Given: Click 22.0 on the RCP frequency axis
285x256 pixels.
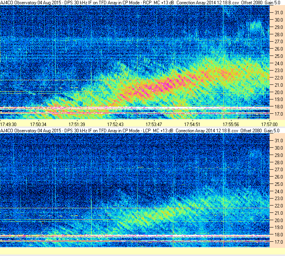Looking at the screenshot, I should (278, 78).
